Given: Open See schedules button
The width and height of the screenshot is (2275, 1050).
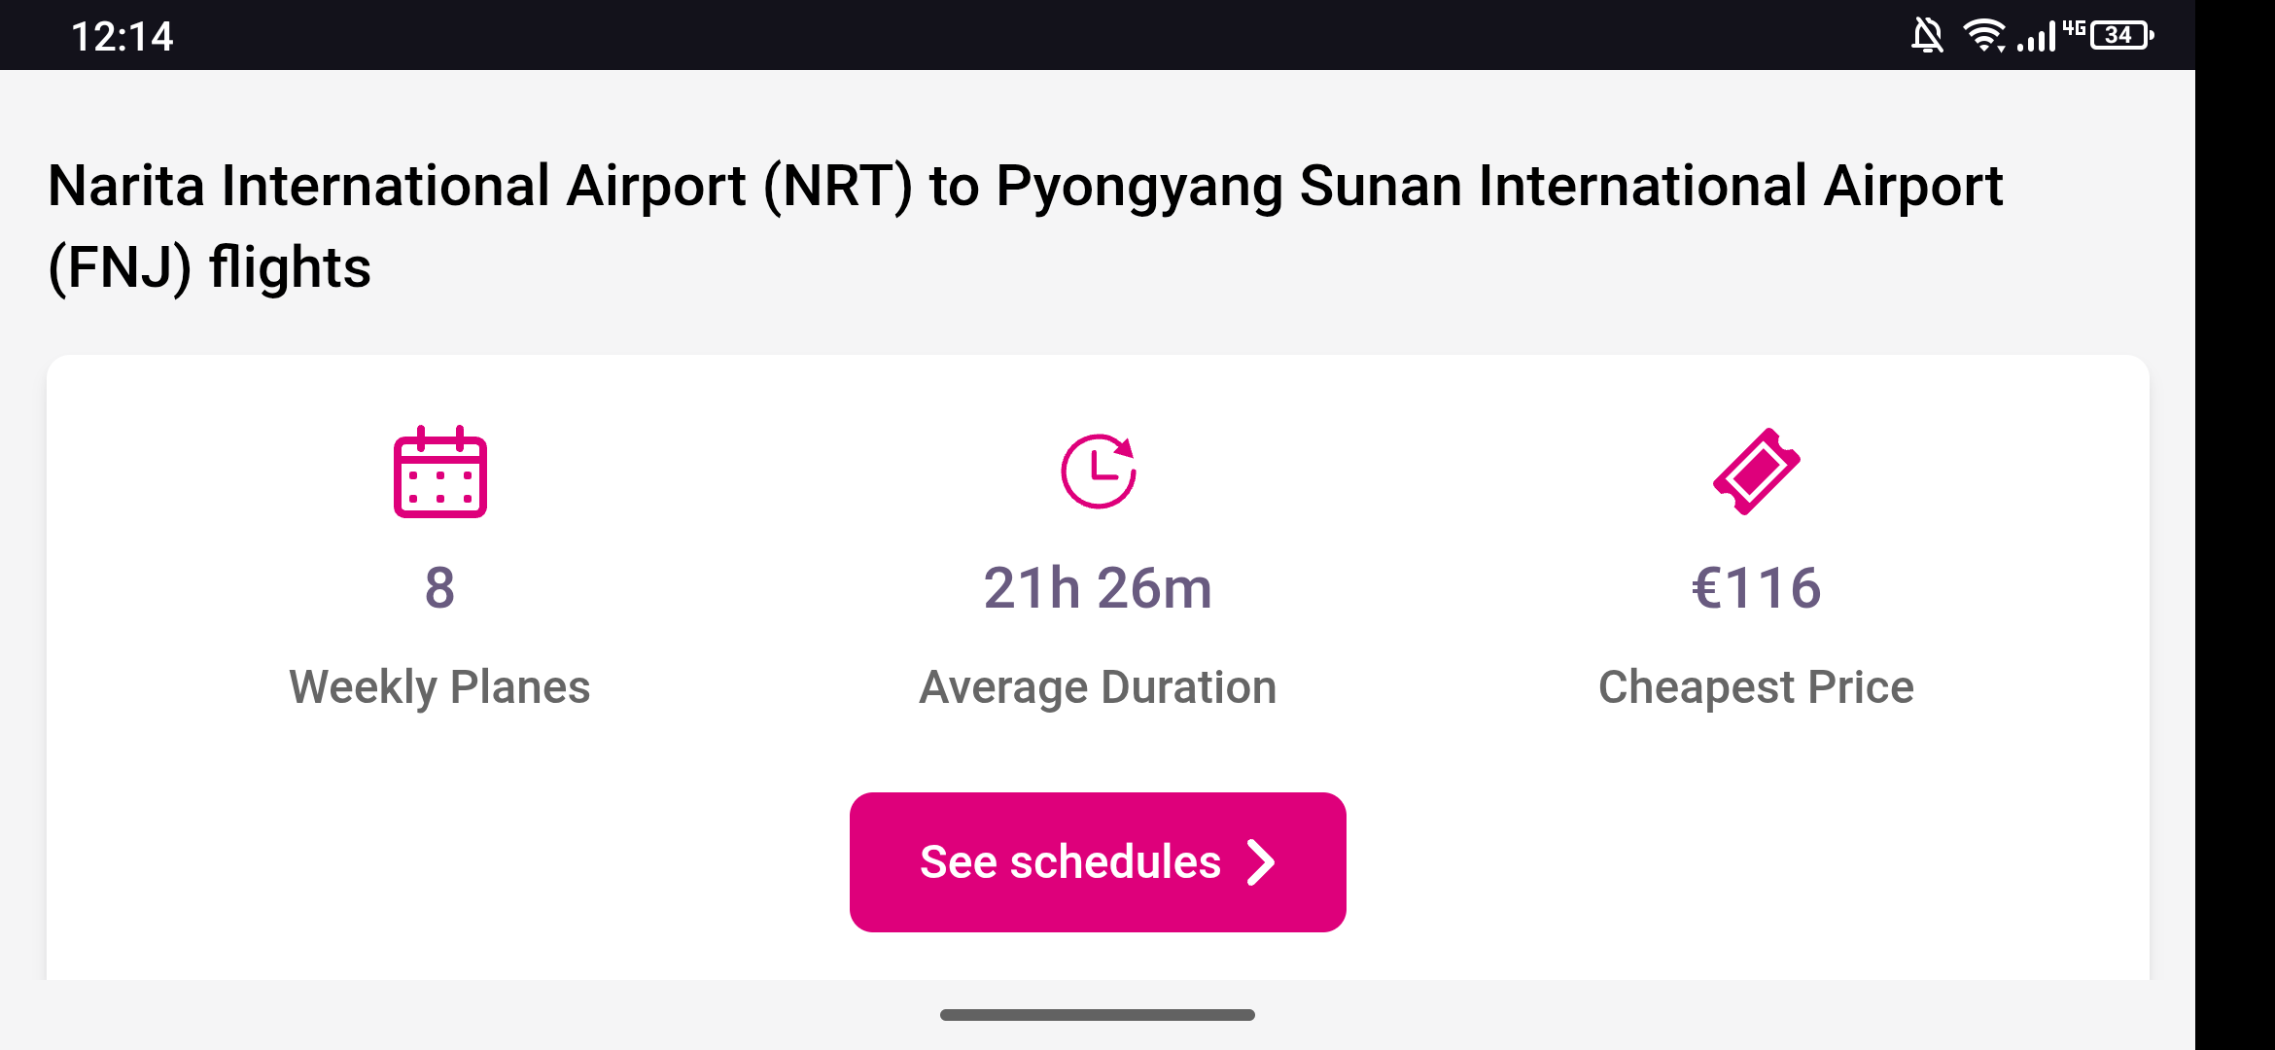Looking at the screenshot, I should pos(1098,862).
